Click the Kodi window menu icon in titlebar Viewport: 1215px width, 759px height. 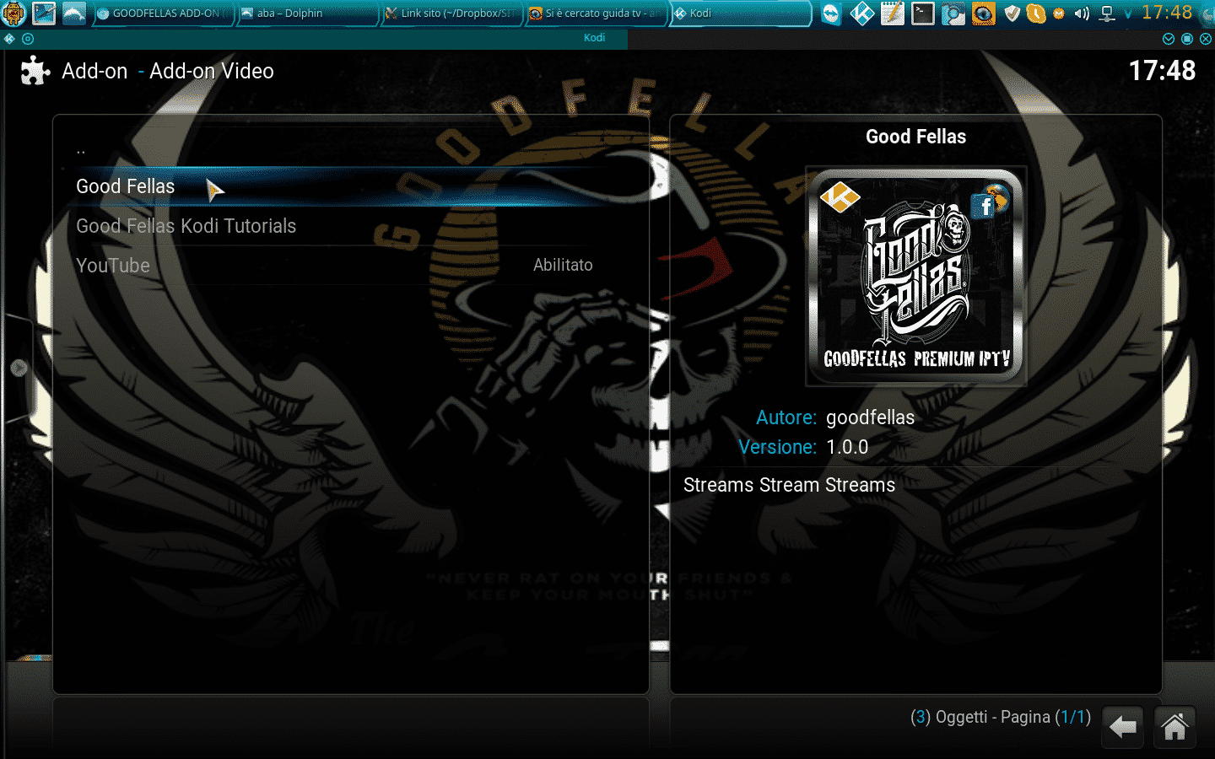click(9, 39)
